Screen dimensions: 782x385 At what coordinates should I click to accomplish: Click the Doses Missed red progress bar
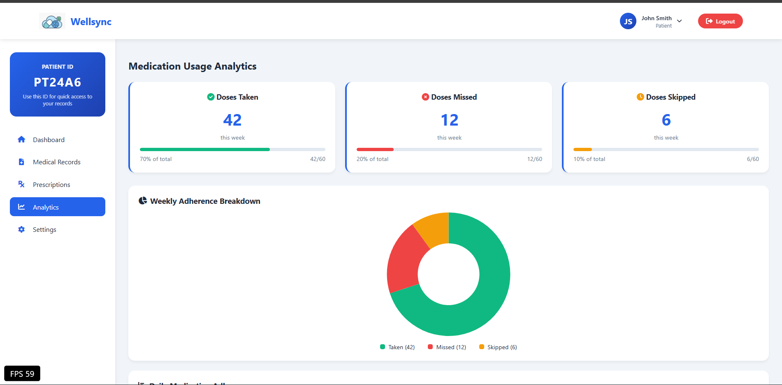(375, 149)
